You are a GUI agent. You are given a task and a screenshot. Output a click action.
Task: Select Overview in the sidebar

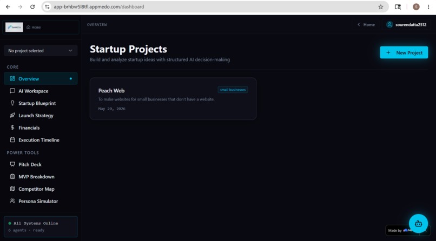(41, 78)
